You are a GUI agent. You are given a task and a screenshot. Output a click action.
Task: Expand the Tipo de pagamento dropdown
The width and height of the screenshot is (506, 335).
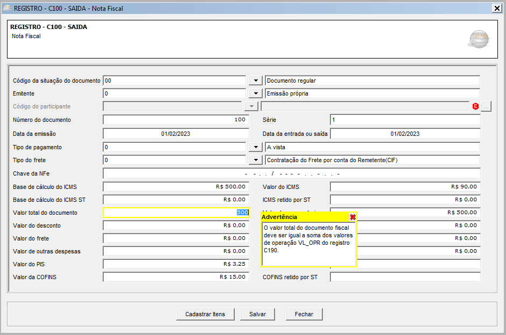click(x=256, y=147)
